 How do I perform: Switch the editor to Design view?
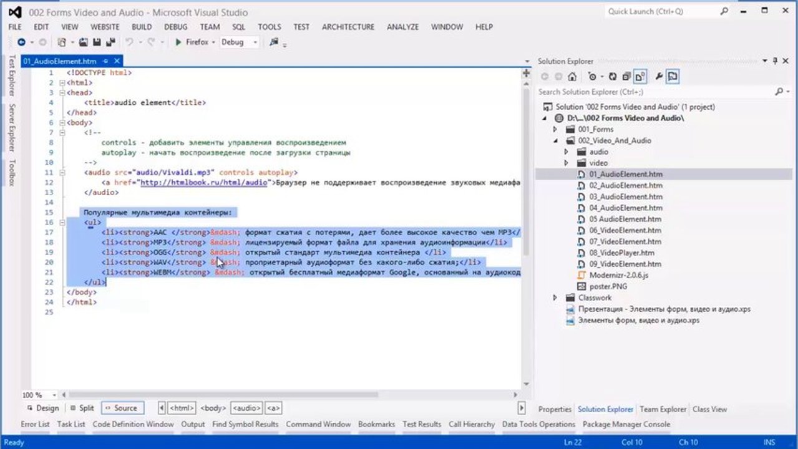[x=44, y=408]
